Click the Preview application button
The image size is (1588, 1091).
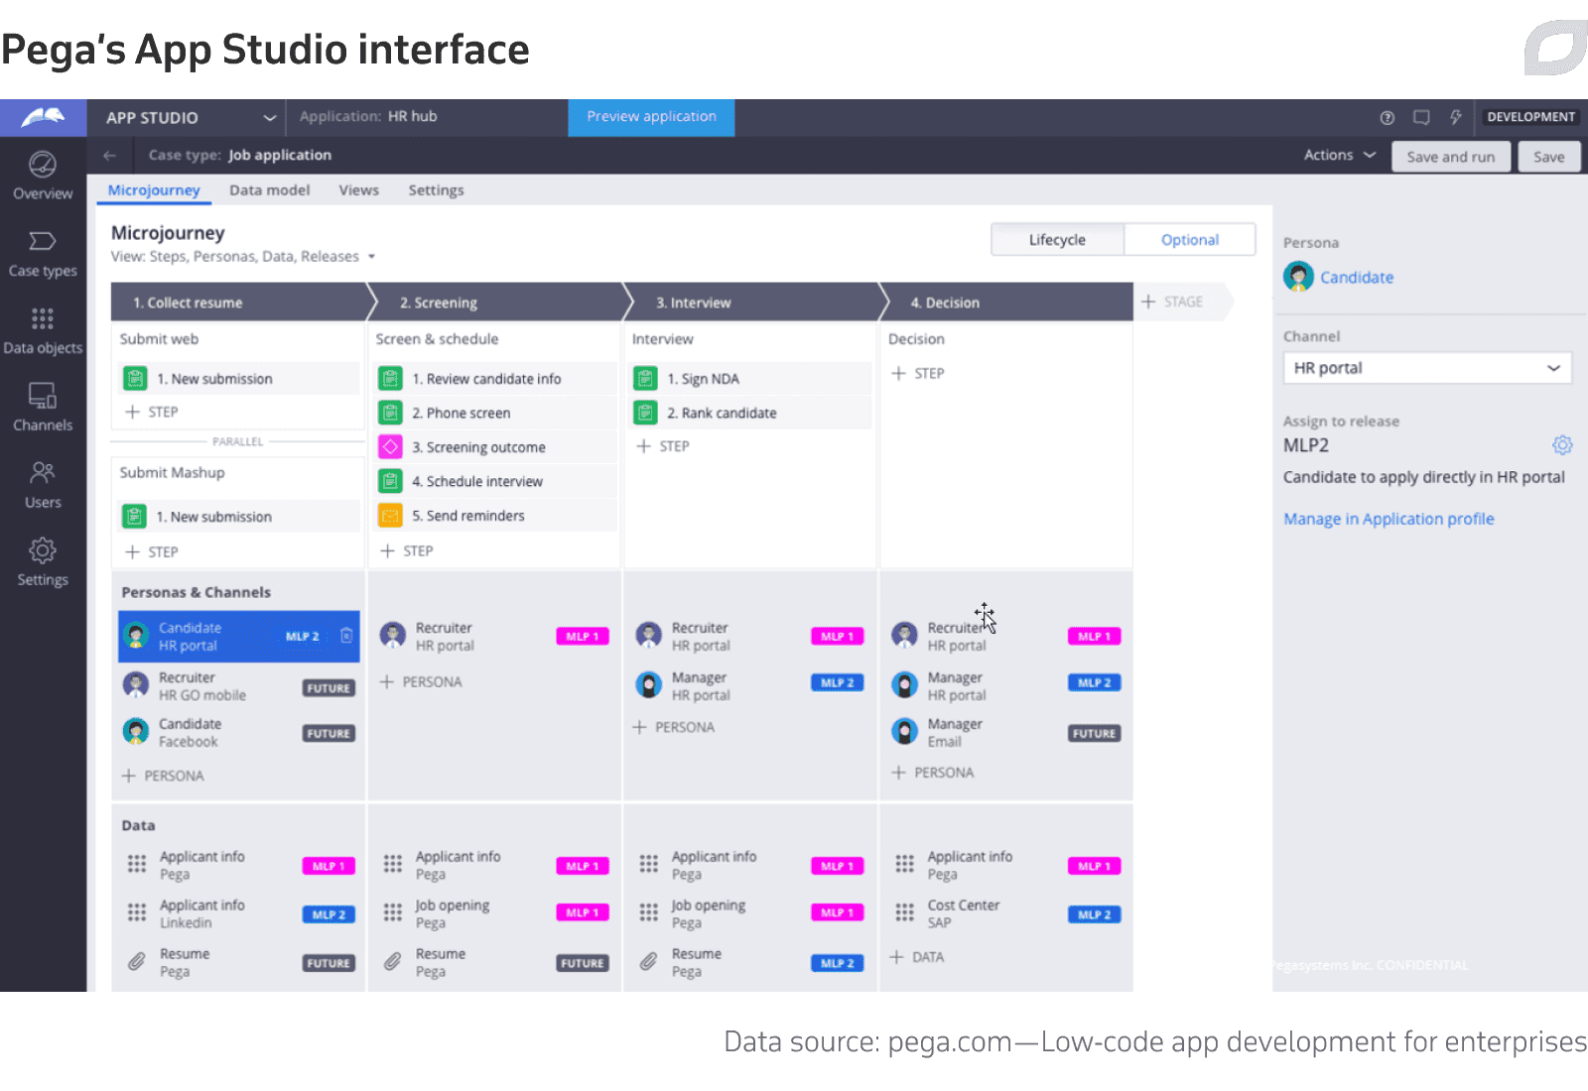pyautogui.click(x=651, y=116)
